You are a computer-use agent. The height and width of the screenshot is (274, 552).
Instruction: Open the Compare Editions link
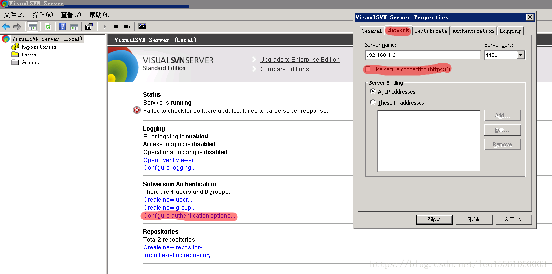pos(285,69)
